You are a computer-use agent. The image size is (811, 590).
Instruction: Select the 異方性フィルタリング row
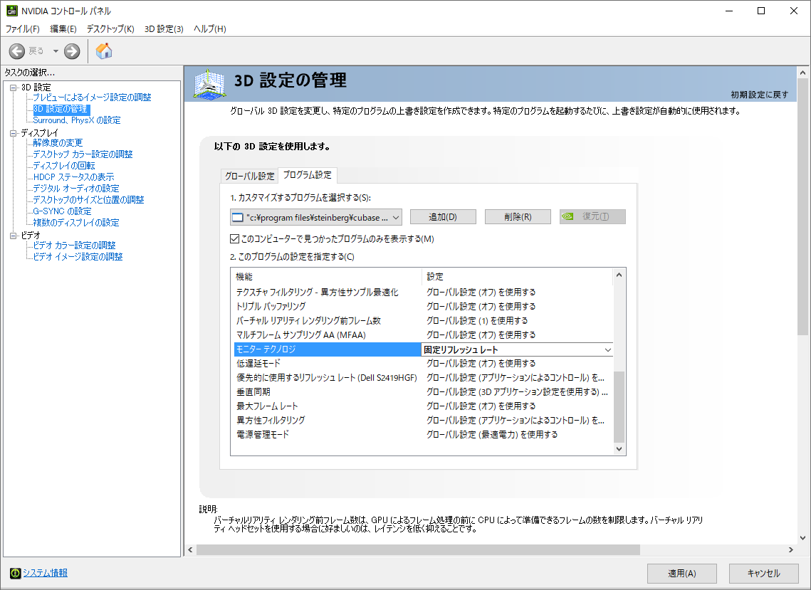(x=423, y=421)
